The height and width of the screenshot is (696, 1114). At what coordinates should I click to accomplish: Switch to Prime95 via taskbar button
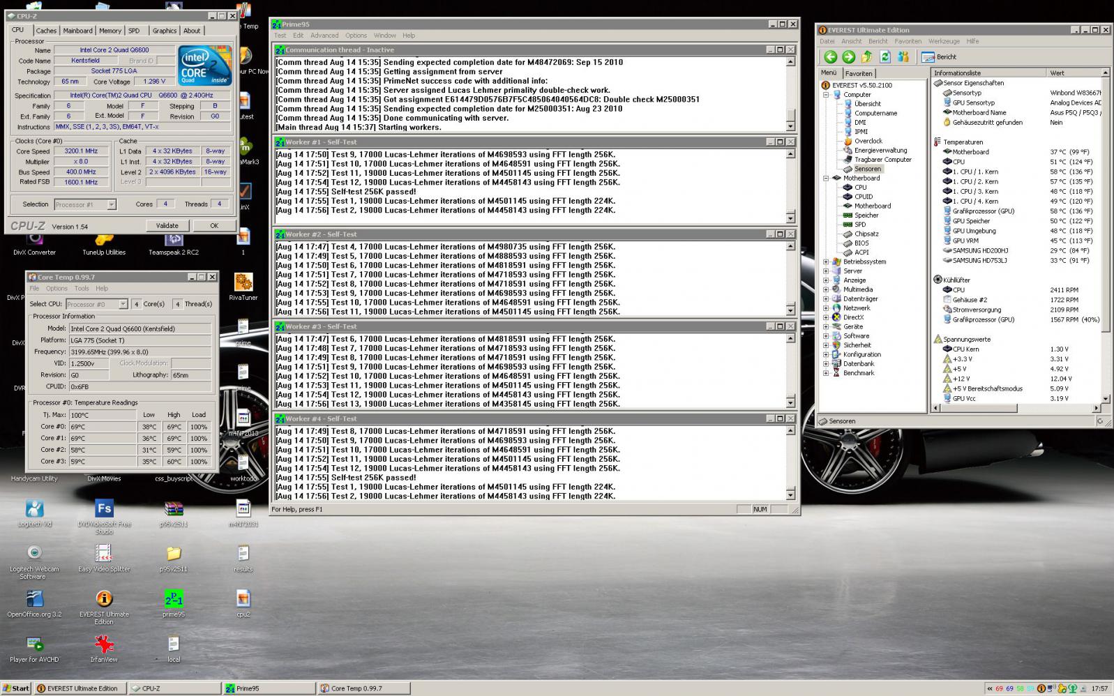[269, 688]
